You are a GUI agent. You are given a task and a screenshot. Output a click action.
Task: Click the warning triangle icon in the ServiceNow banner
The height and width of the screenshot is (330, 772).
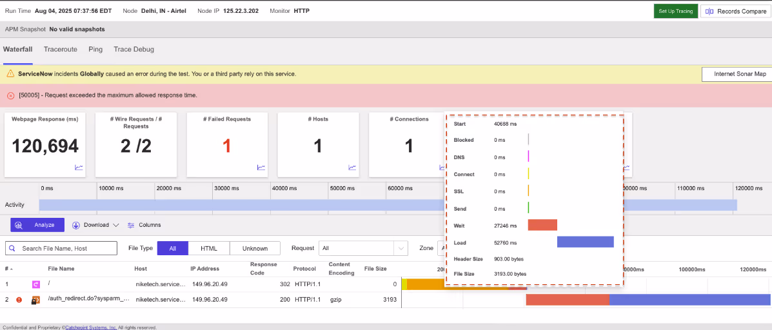[x=10, y=73]
